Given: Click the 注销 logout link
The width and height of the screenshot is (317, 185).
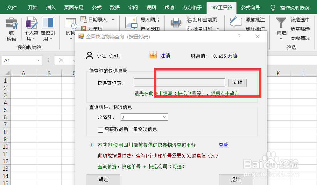Looking at the screenshot, I should (x=165, y=56).
